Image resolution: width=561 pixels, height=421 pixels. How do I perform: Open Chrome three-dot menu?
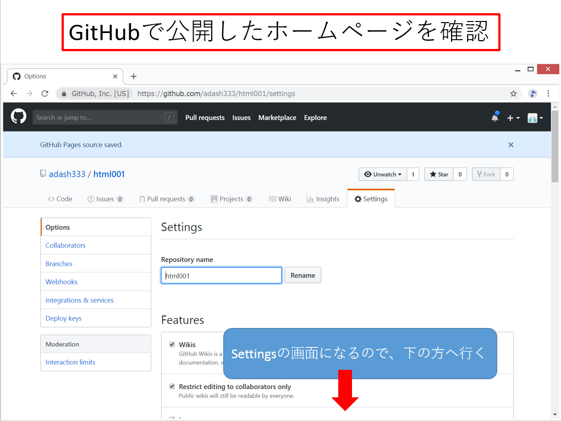point(548,94)
